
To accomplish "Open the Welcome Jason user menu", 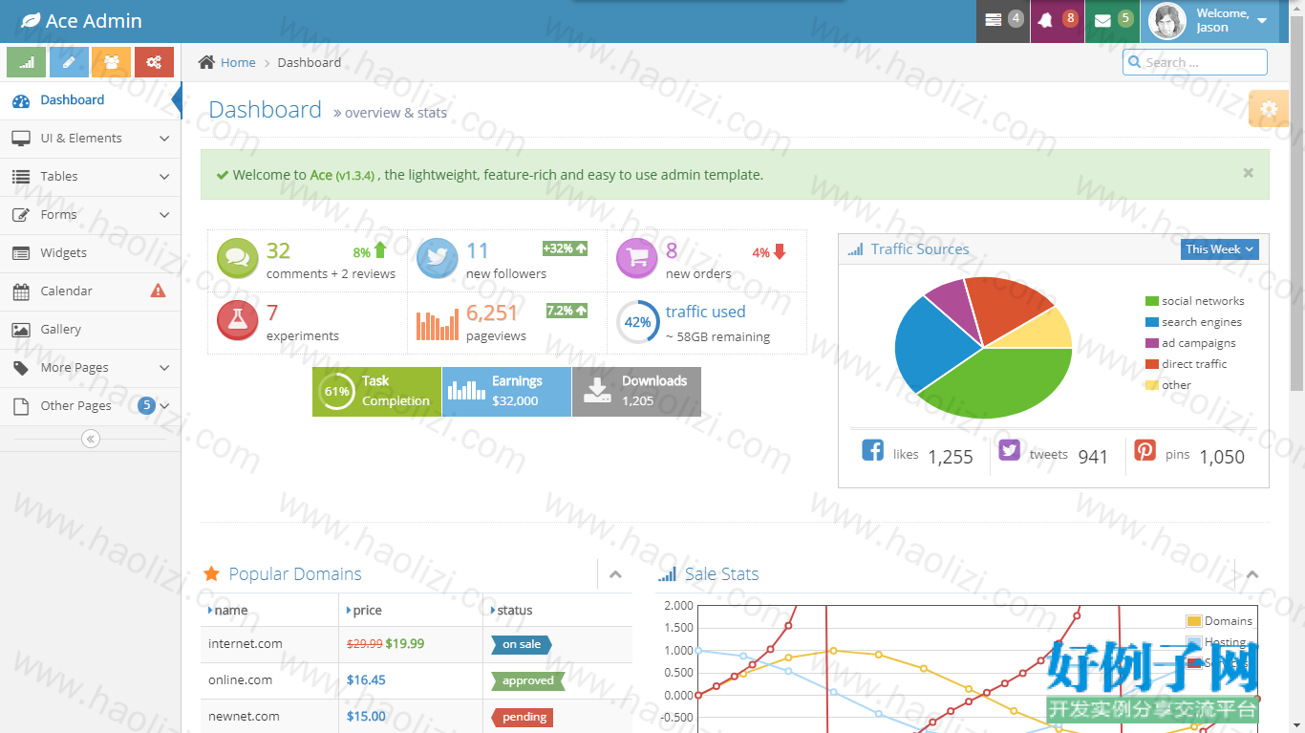I will click(x=1209, y=21).
